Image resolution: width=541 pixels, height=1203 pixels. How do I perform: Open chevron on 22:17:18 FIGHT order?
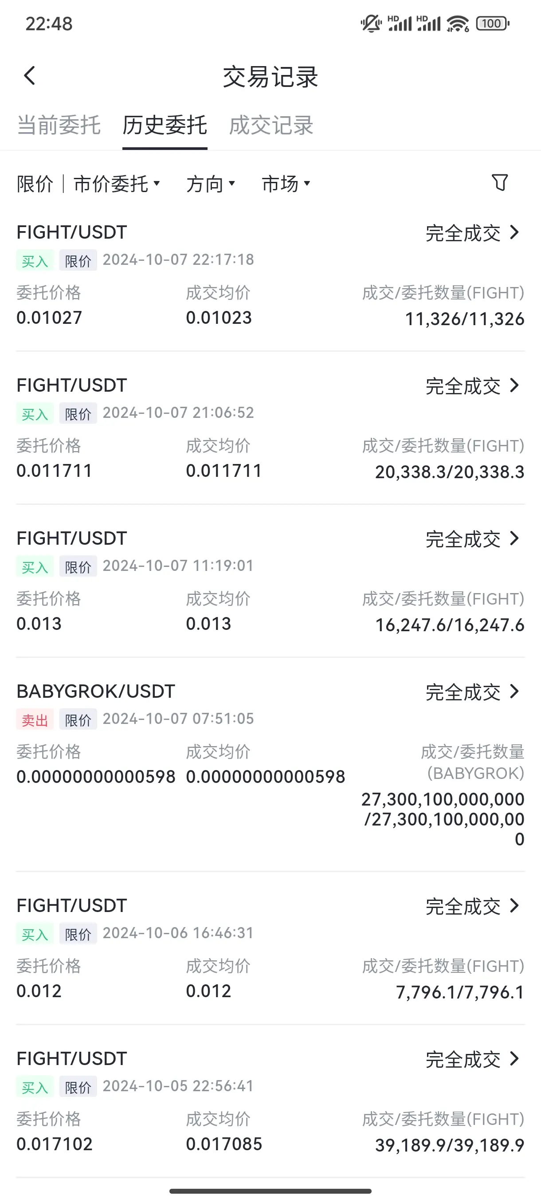pos(514,232)
